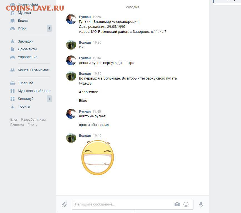Open Документы section
The height and width of the screenshot is (213, 241).
click(x=27, y=49)
